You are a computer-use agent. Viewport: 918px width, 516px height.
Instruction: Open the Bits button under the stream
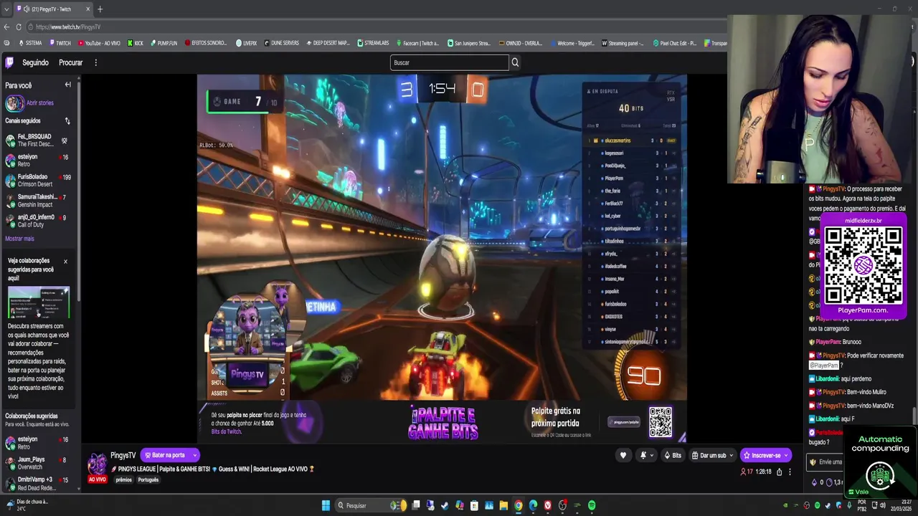click(673, 455)
